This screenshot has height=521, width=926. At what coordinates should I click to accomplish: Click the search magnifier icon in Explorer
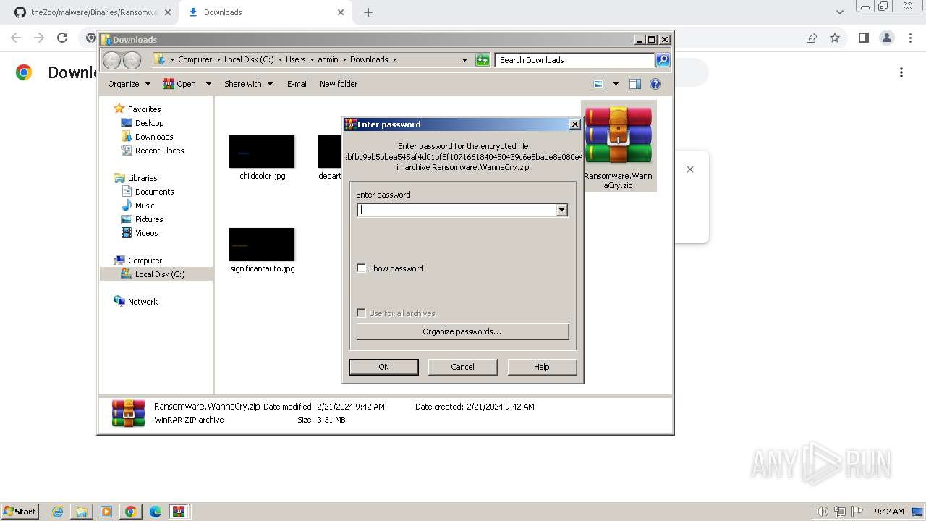point(663,60)
